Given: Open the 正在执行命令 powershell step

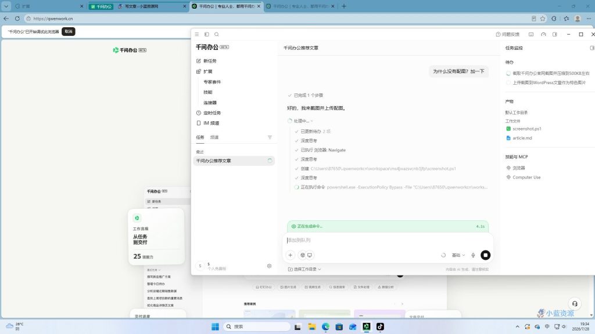Looking at the screenshot, I should click(x=391, y=187).
